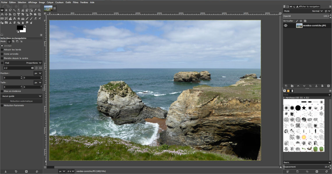Select the Eraser tool
The height and width of the screenshot is (174, 332).
(x=35, y=18)
